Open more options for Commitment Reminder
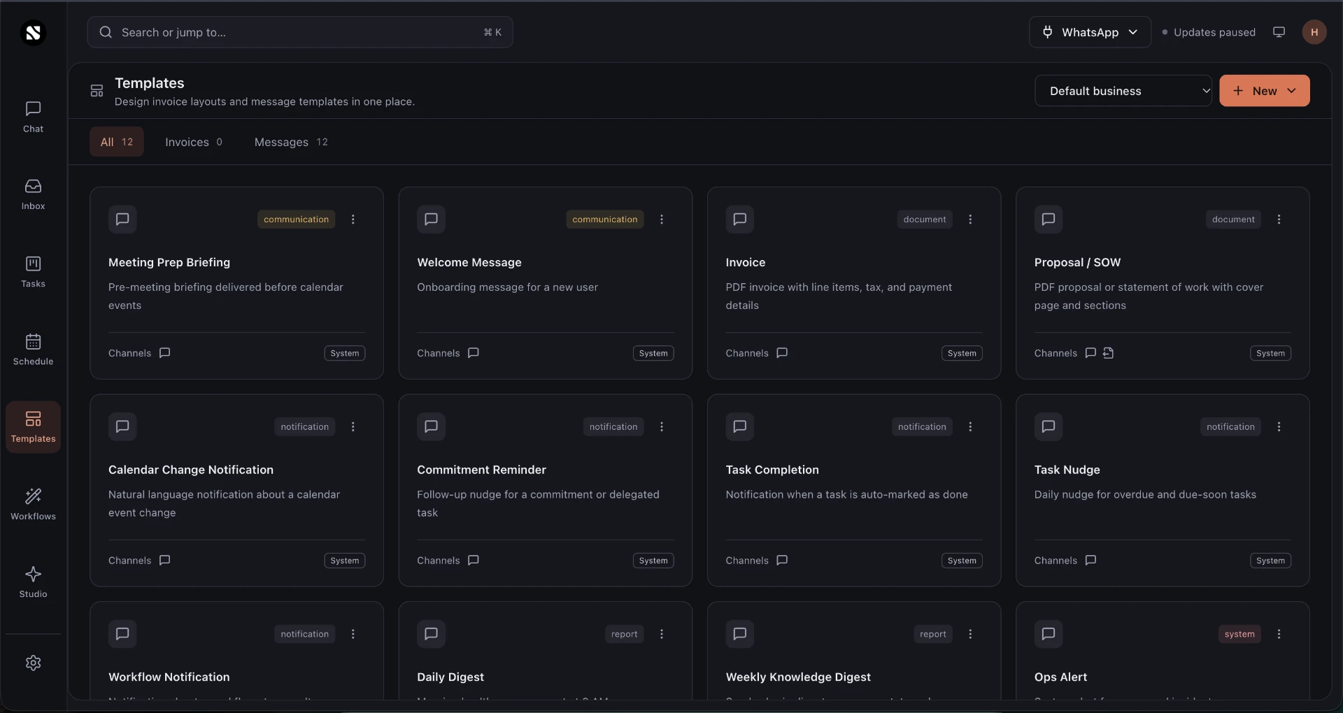This screenshot has height=713, width=1343. [x=662, y=427]
